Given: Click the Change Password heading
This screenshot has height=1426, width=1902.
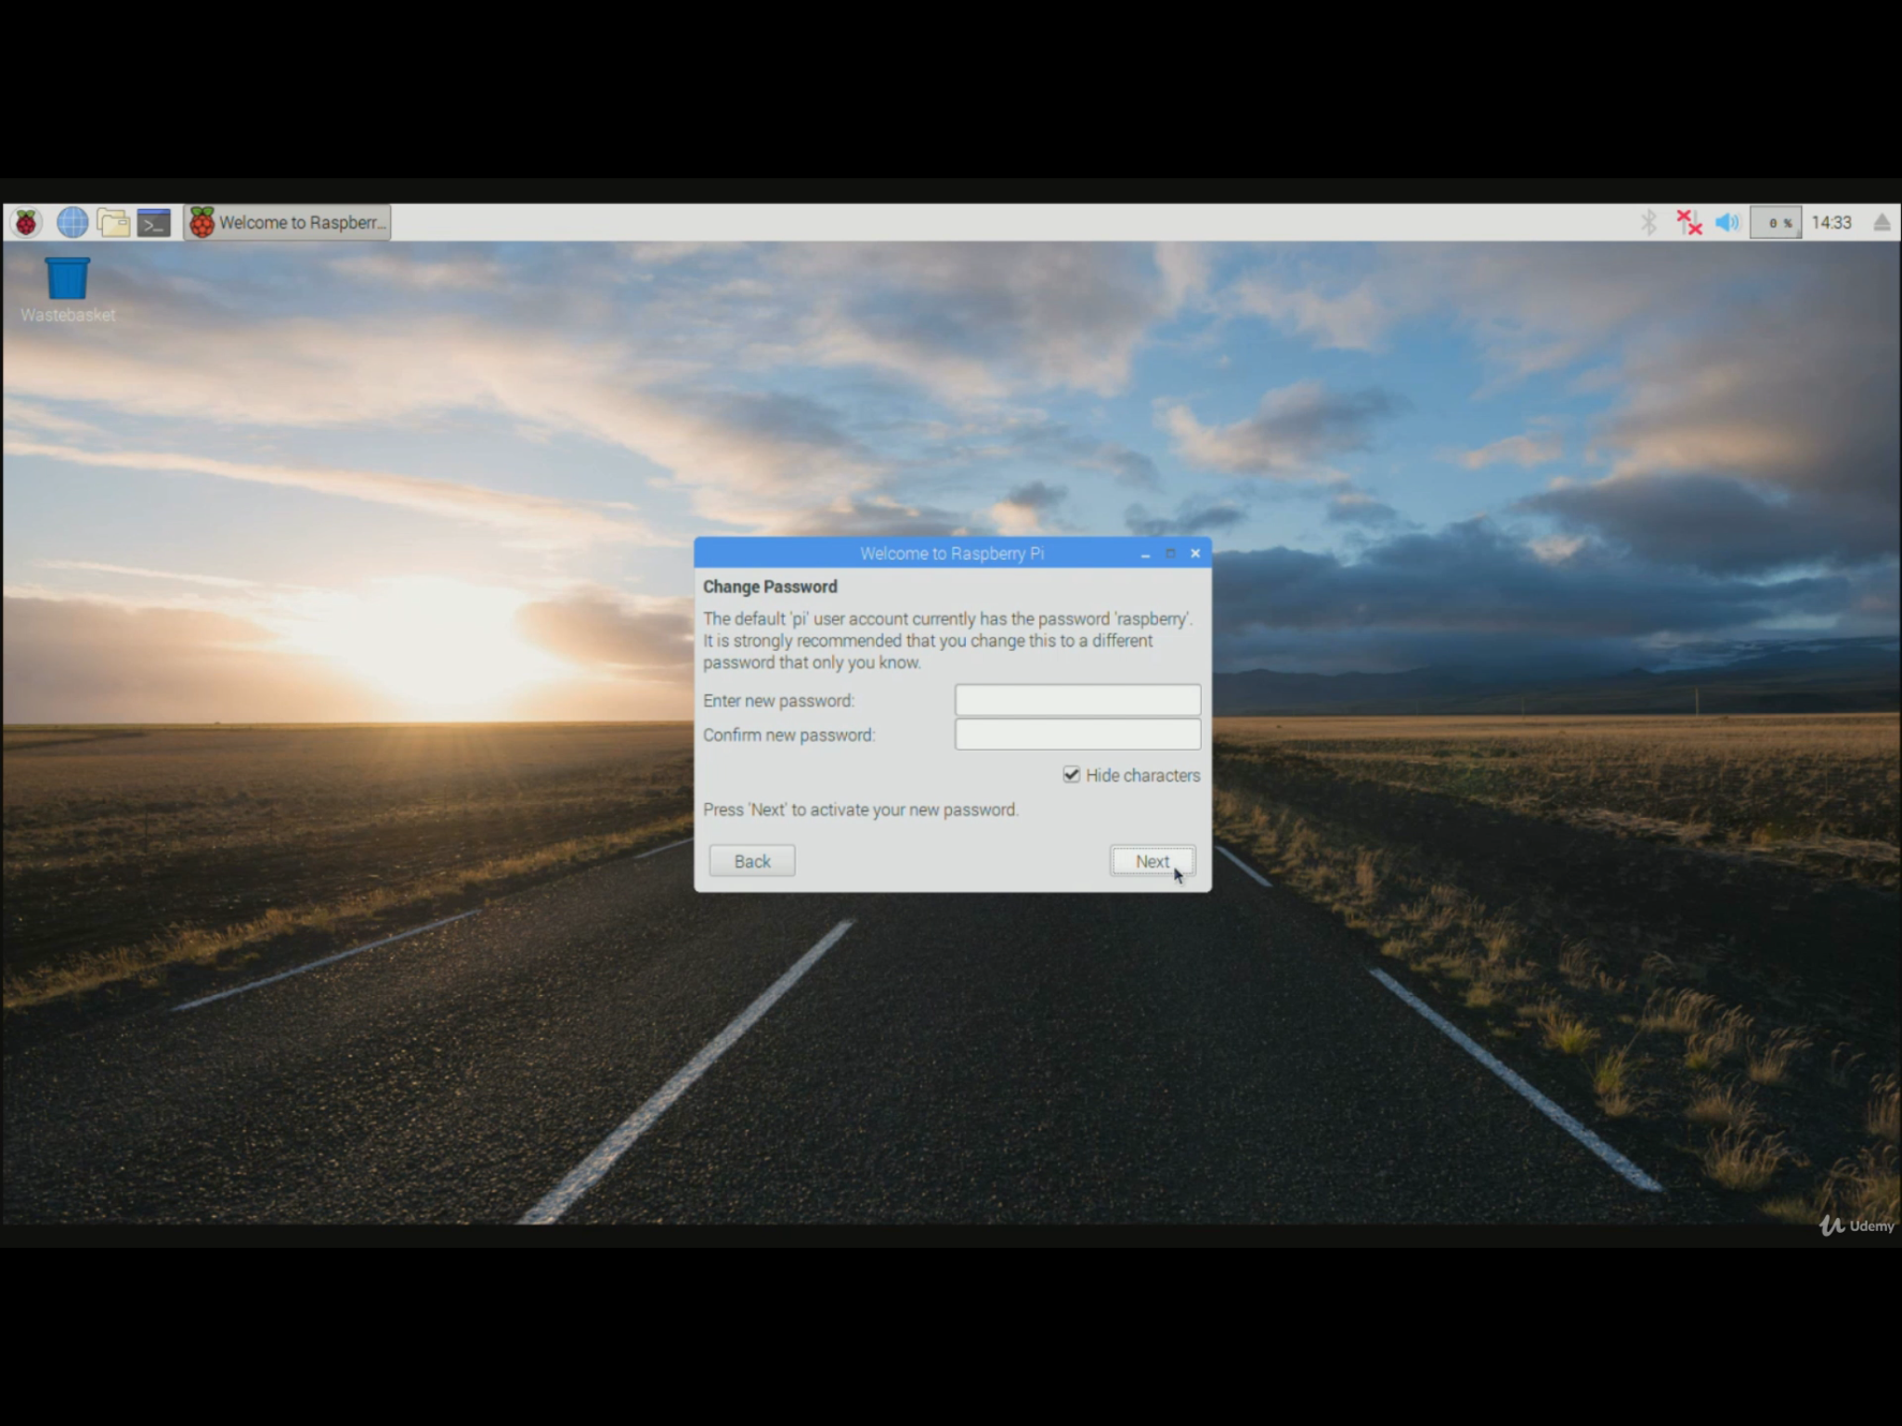Looking at the screenshot, I should pos(770,587).
